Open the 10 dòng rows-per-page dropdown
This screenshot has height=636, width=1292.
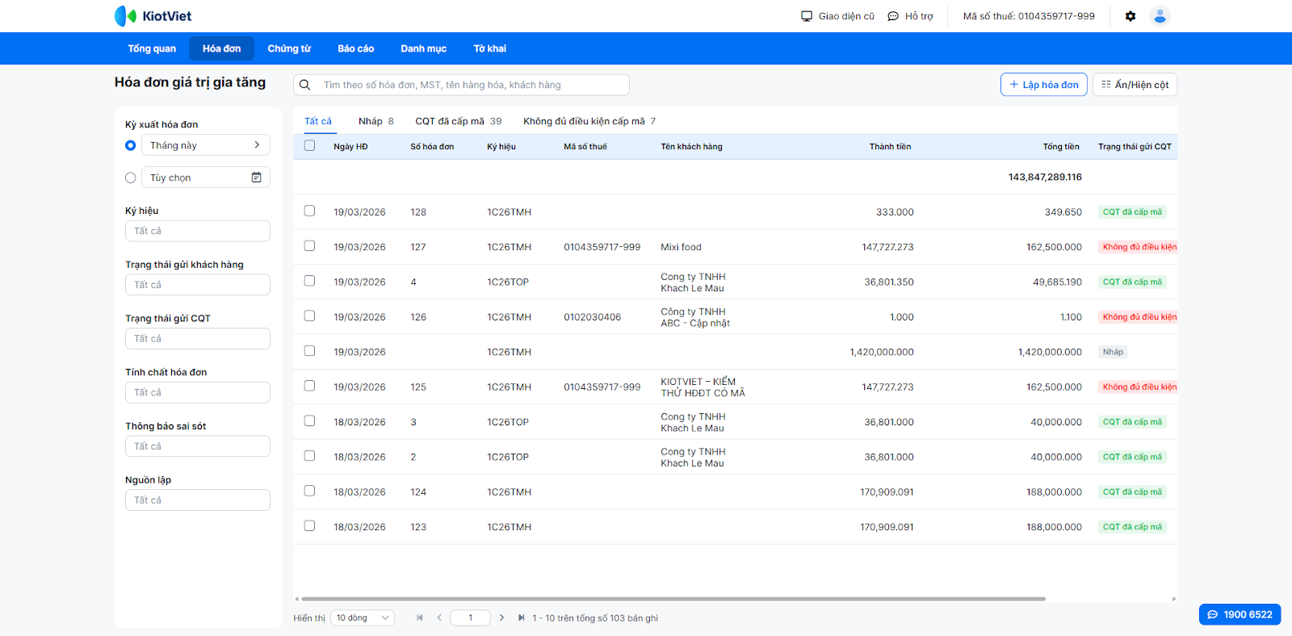363,617
